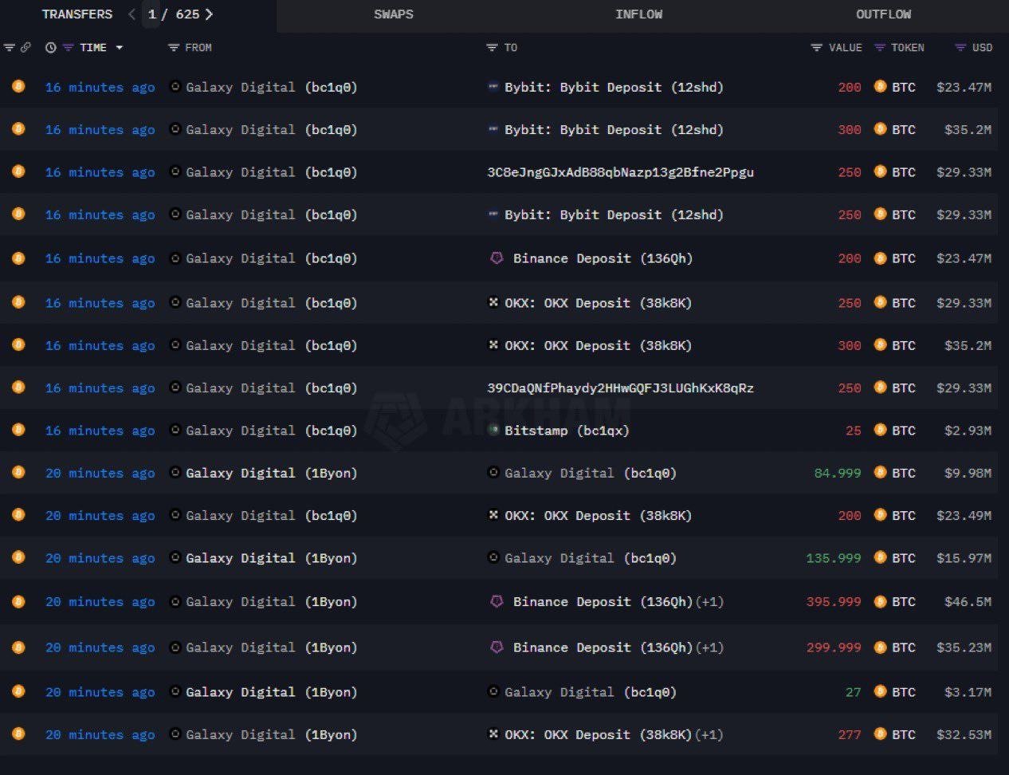Switch to the SWAPS tab
The width and height of the screenshot is (1009, 775).
click(393, 14)
